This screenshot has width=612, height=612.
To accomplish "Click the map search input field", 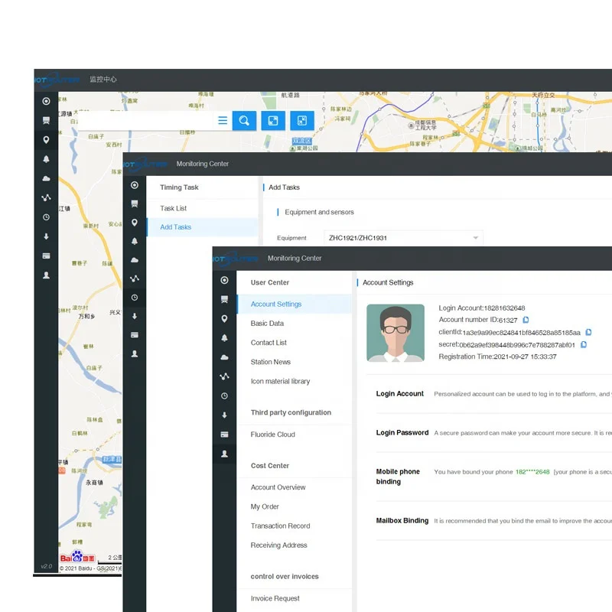I will click(x=138, y=120).
